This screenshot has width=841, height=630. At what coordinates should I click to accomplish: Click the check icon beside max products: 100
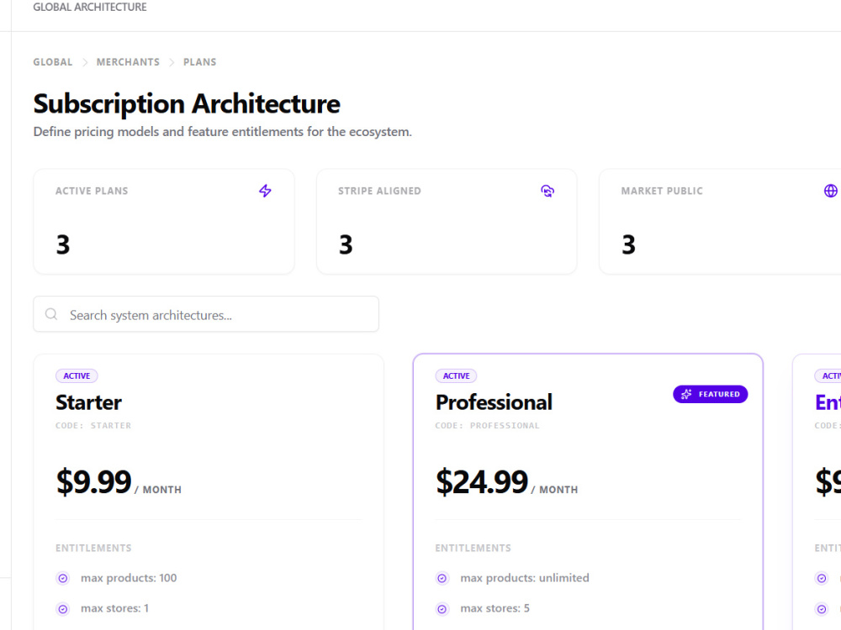point(63,578)
